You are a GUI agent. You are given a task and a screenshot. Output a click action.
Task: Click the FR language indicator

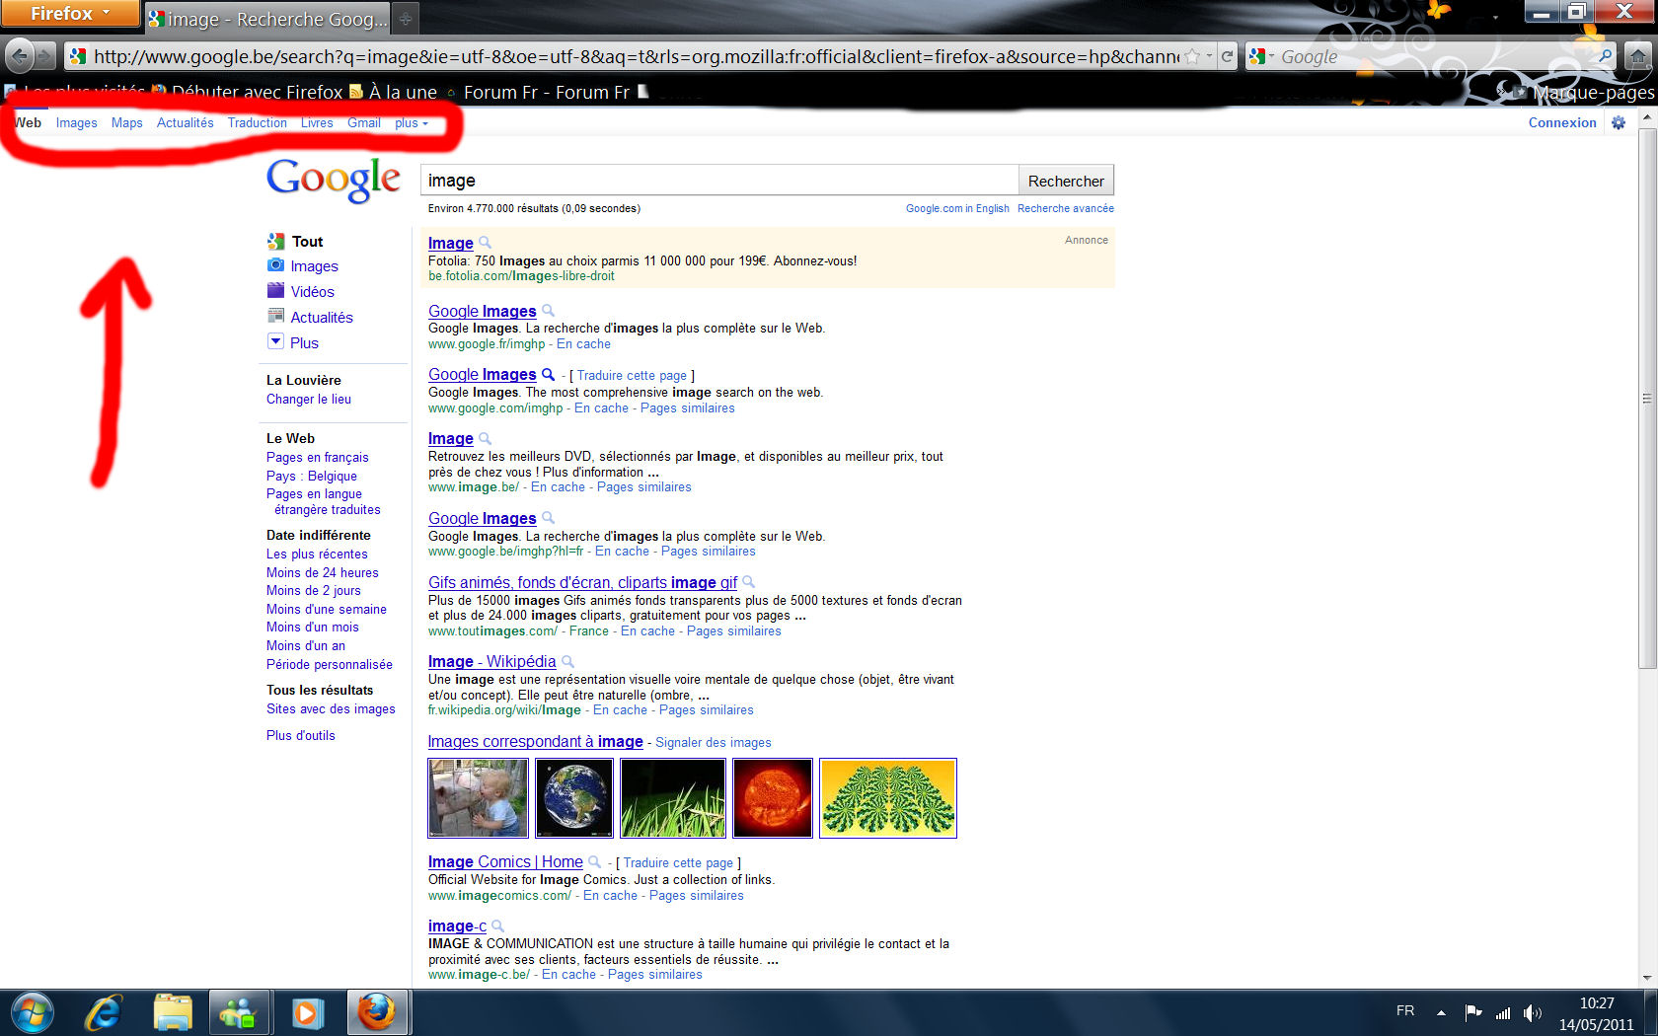(1405, 1011)
